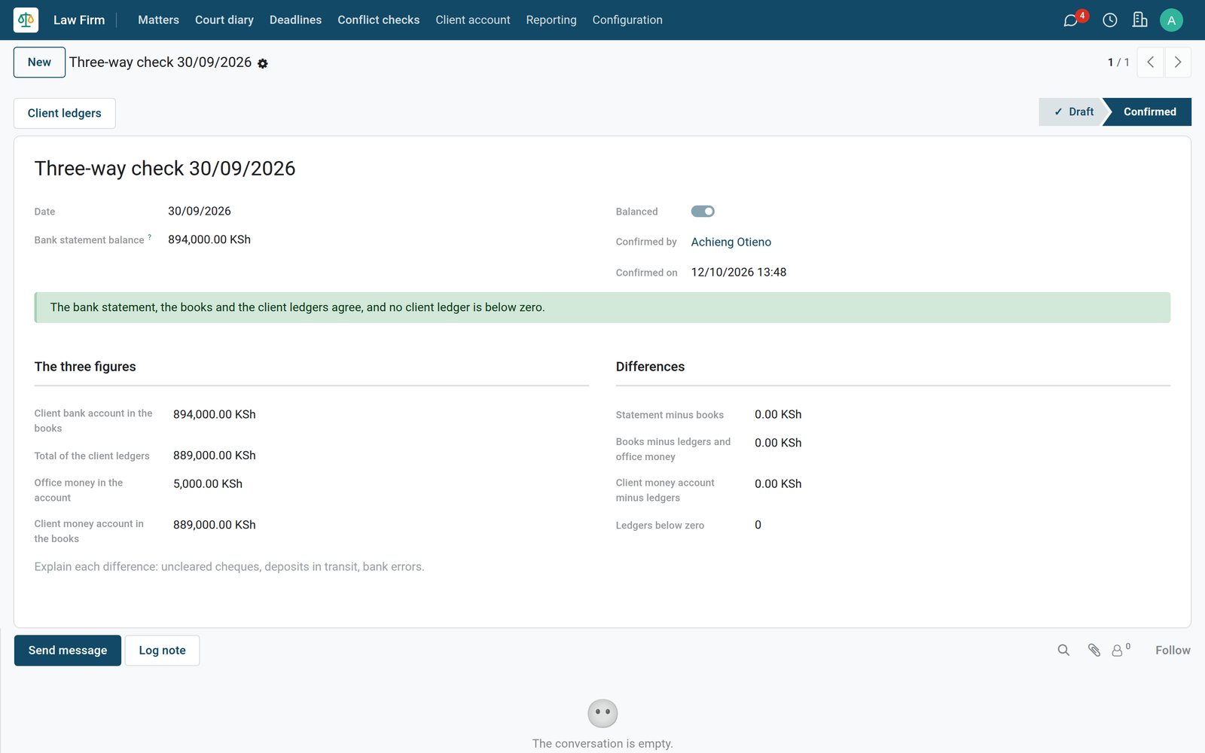Search the chatter messages
1205x753 pixels.
click(x=1063, y=650)
